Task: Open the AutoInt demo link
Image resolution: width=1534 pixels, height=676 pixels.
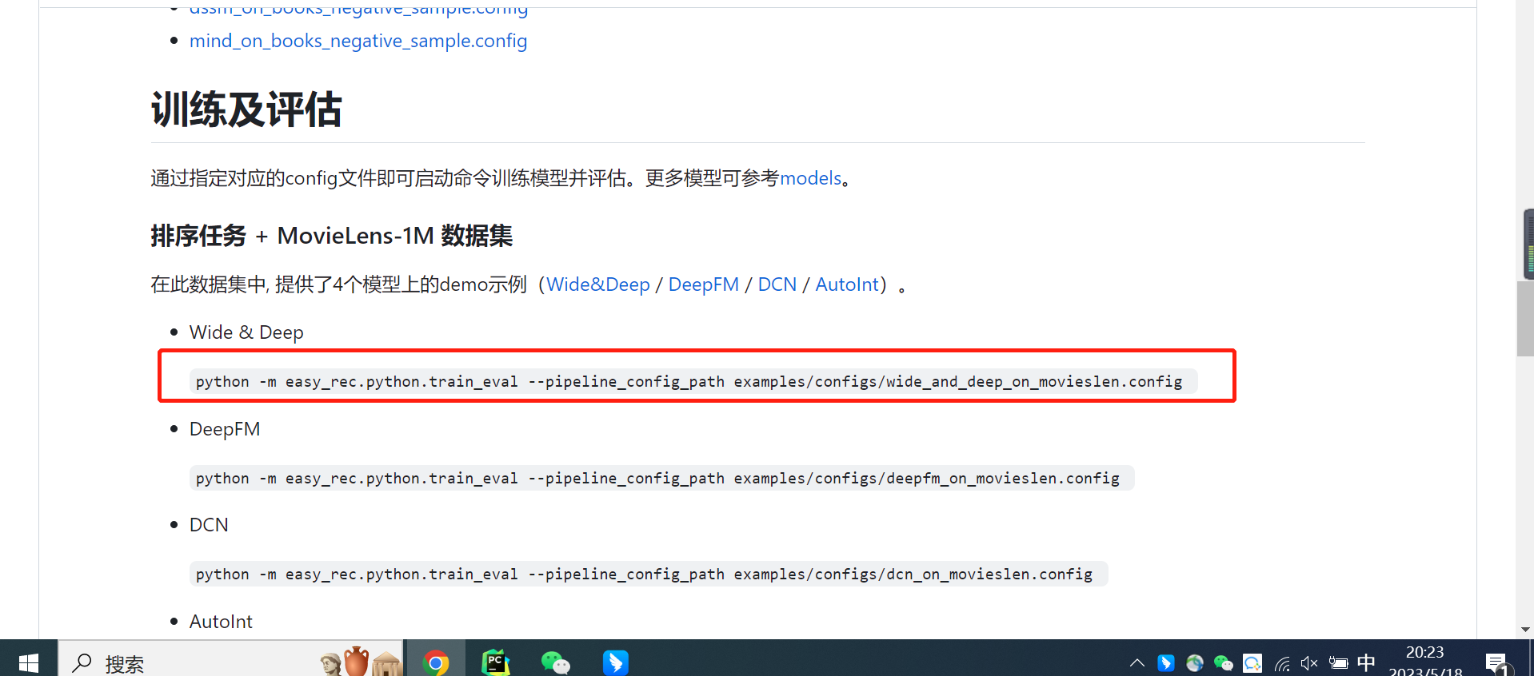Action: [847, 284]
